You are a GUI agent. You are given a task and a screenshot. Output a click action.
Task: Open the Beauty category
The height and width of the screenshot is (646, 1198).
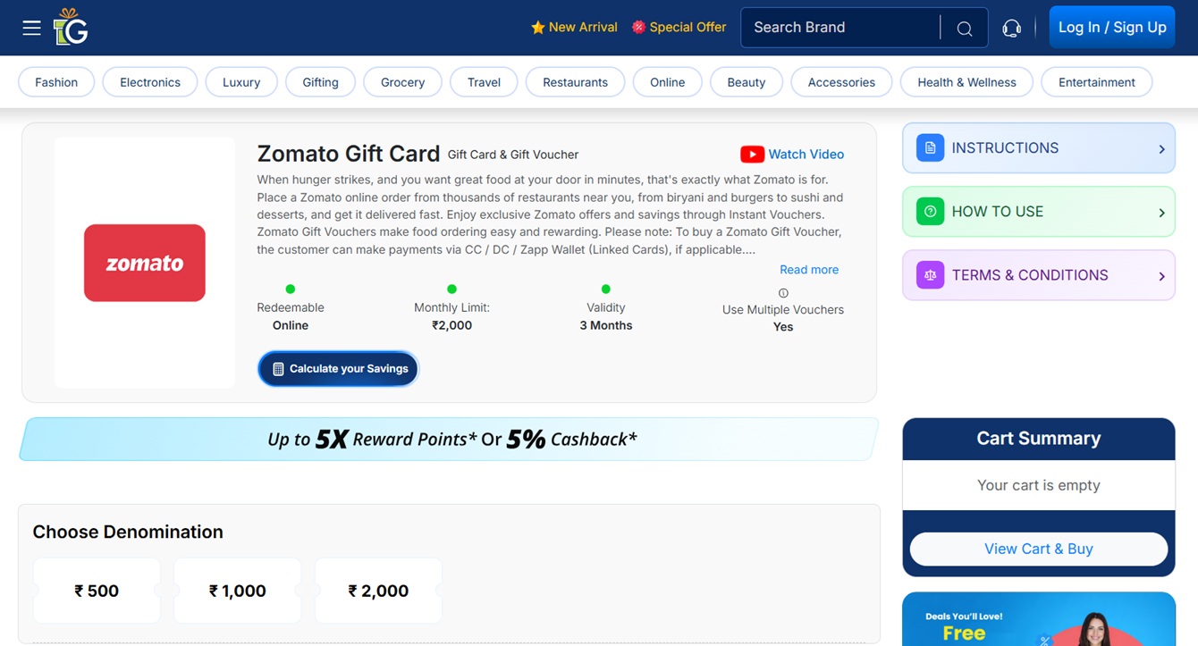point(747,82)
